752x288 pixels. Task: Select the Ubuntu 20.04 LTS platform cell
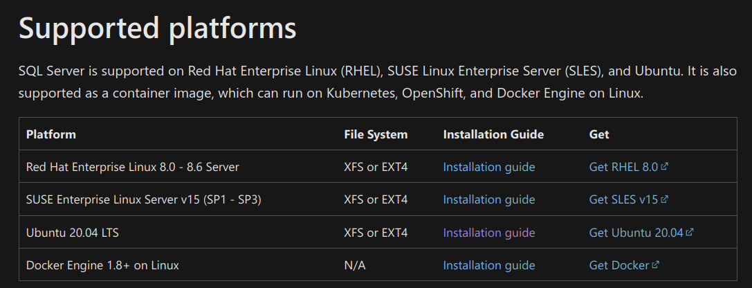(73, 233)
